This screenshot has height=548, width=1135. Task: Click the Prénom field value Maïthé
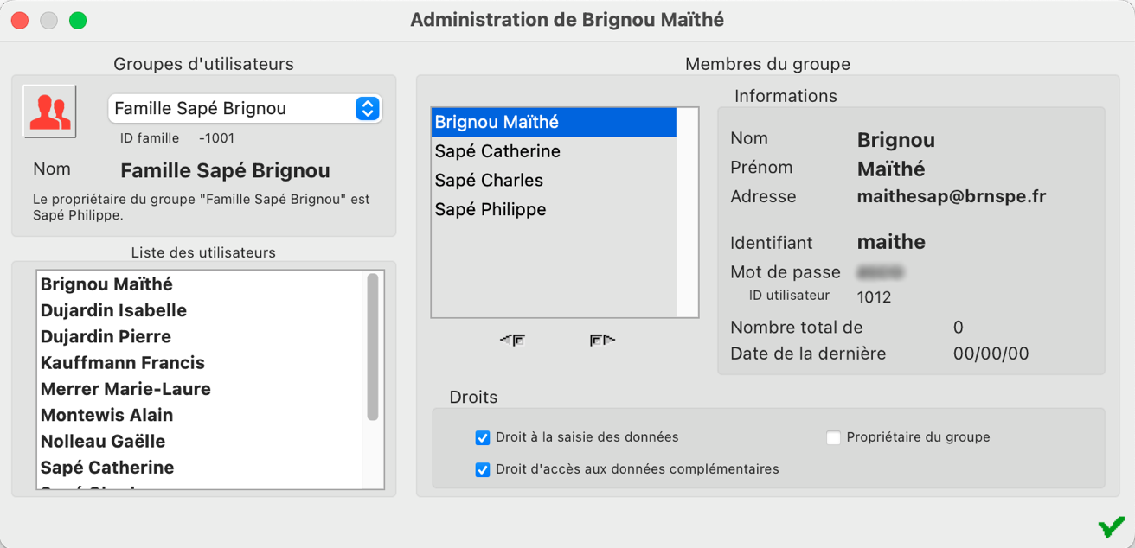[891, 169]
